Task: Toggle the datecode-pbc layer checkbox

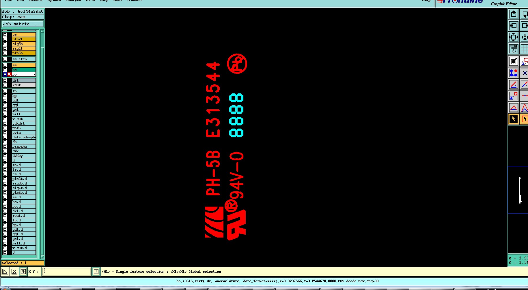Action: (x=5, y=137)
